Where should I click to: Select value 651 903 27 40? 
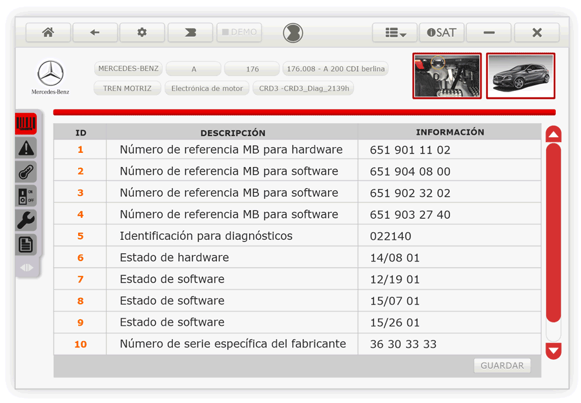(x=410, y=215)
